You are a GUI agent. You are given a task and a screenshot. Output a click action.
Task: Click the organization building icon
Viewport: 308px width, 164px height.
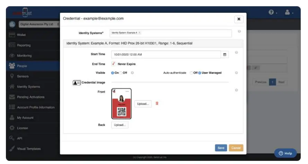pos(12,24)
